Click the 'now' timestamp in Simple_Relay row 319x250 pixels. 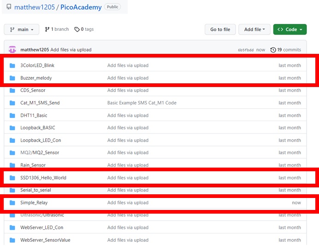tap(296, 203)
